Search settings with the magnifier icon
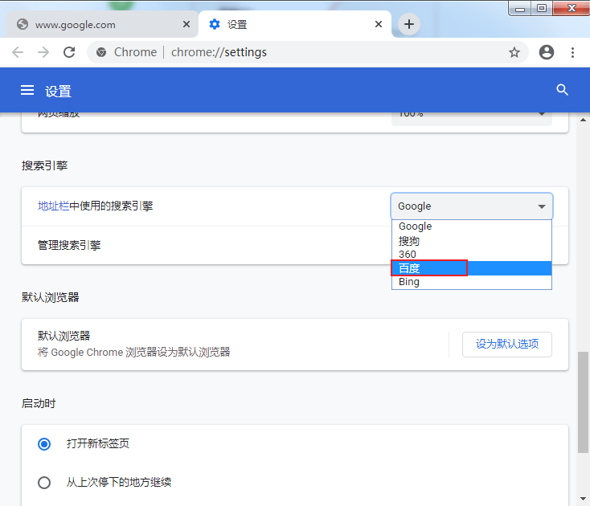Viewport: 590px width, 506px height. click(562, 90)
